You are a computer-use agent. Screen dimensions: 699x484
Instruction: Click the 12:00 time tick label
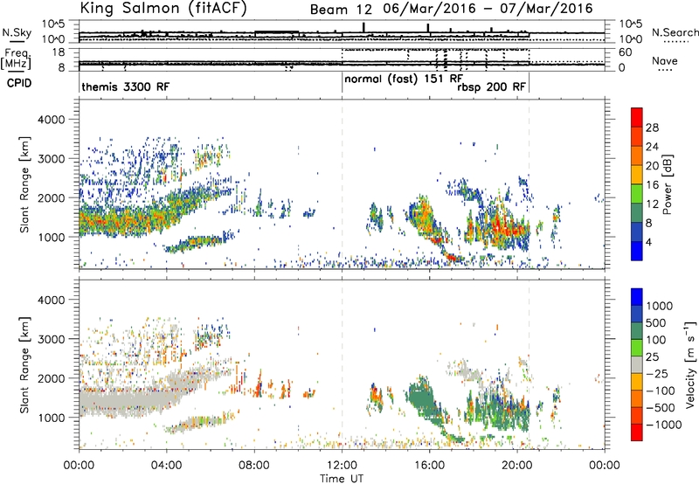pos(342,466)
